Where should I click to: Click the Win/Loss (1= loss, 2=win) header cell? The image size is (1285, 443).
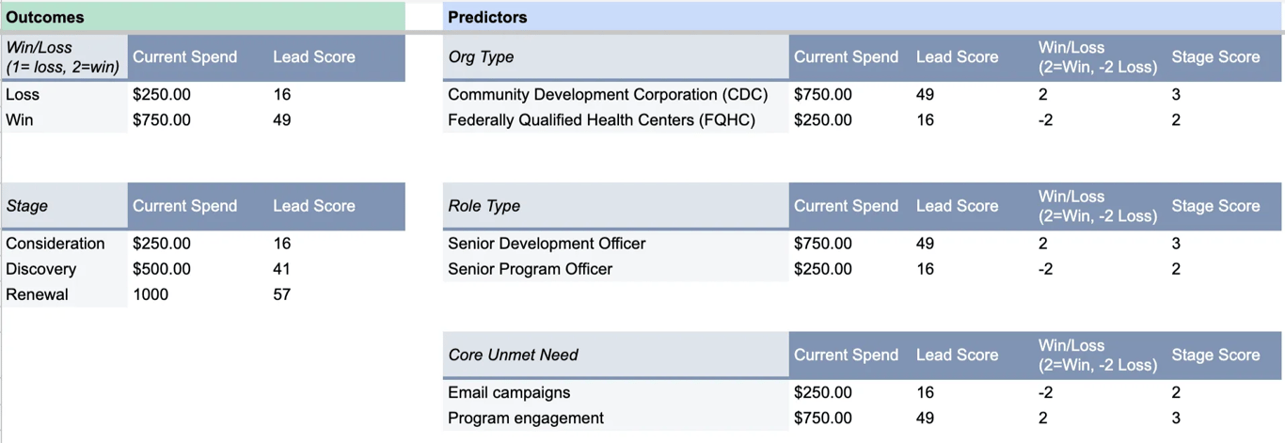click(x=64, y=57)
